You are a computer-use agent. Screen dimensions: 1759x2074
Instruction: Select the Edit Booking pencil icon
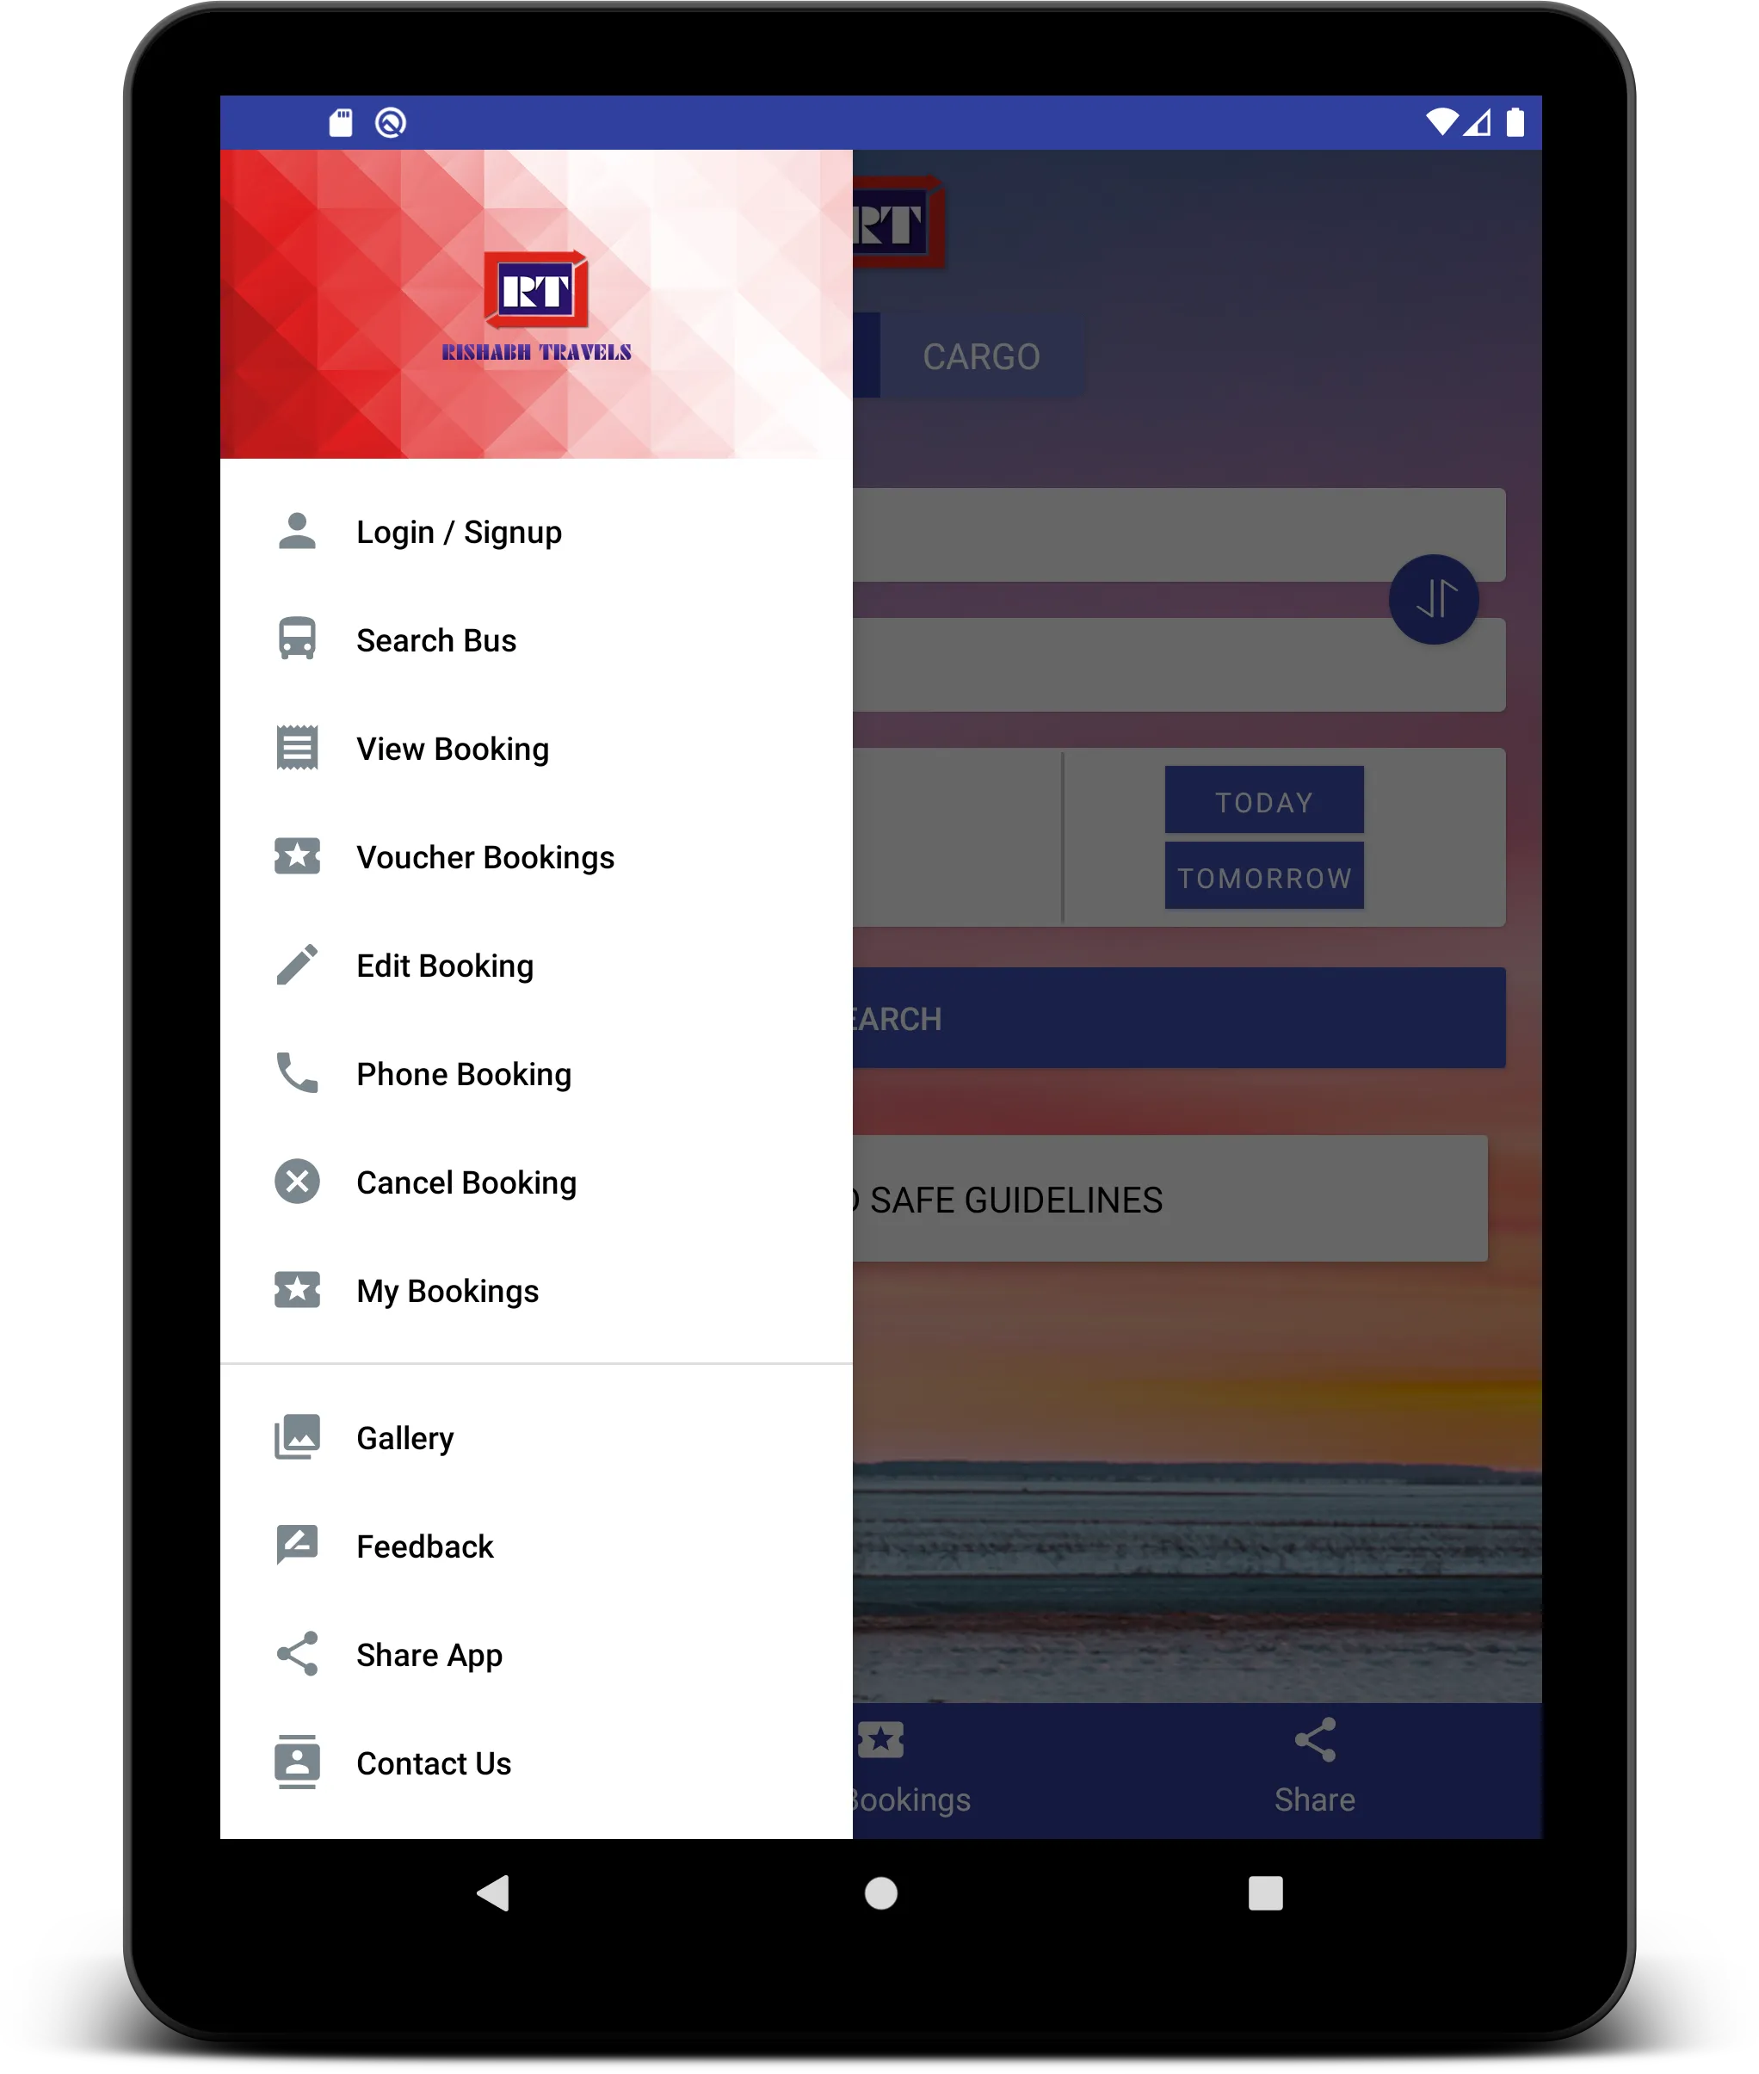(x=297, y=965)
